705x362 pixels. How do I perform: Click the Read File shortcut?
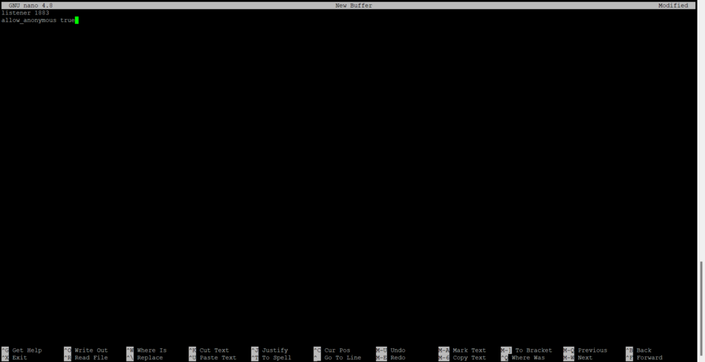tap(91, 358)
